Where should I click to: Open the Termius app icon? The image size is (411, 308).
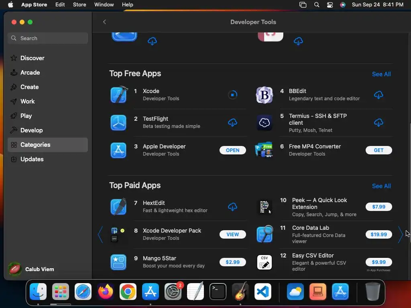pos(264,123)
